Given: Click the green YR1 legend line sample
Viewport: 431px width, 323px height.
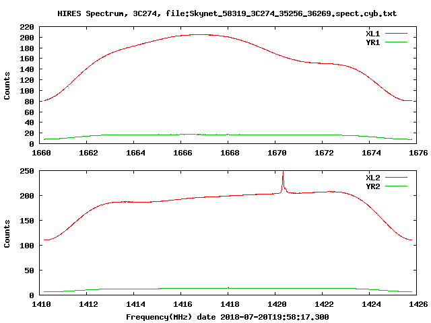Looking at the screenshot, I should (396, 42).
